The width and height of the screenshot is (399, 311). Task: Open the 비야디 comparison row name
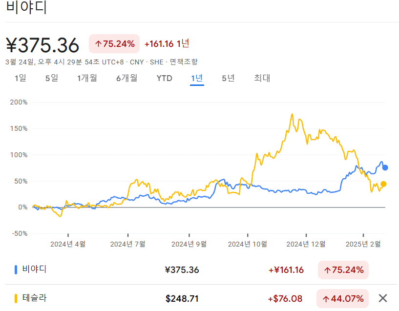[34, 270]
